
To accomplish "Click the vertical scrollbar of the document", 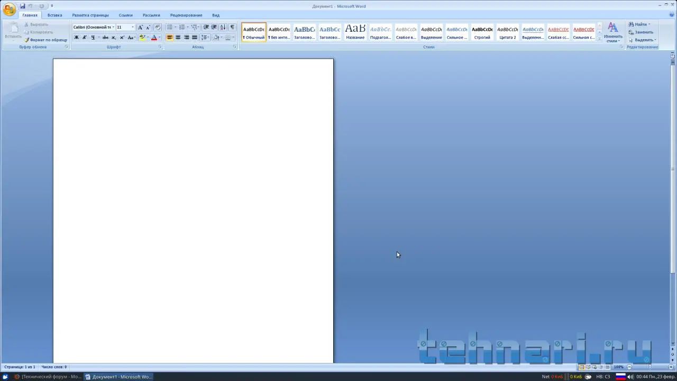I will 673,169.
